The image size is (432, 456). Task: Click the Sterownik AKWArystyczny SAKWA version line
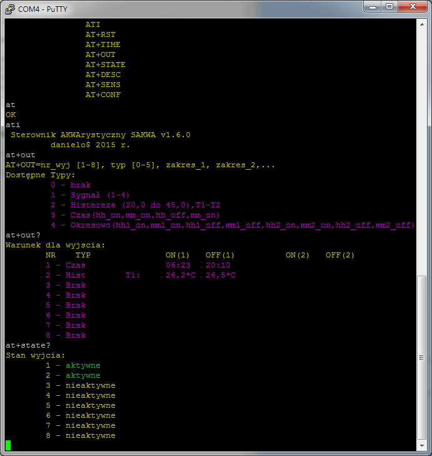click(100, 135)
